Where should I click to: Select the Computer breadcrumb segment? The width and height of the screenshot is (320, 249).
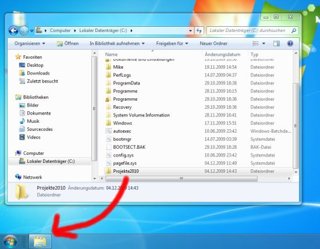click(60, 31)
